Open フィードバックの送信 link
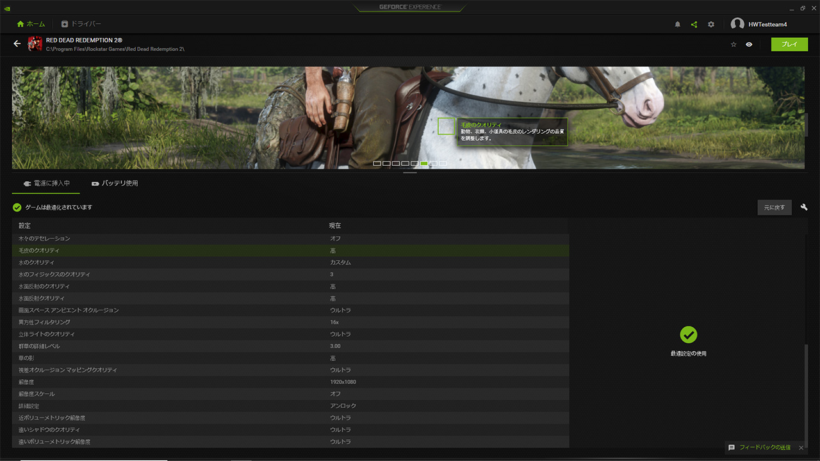 pos(765,448)
